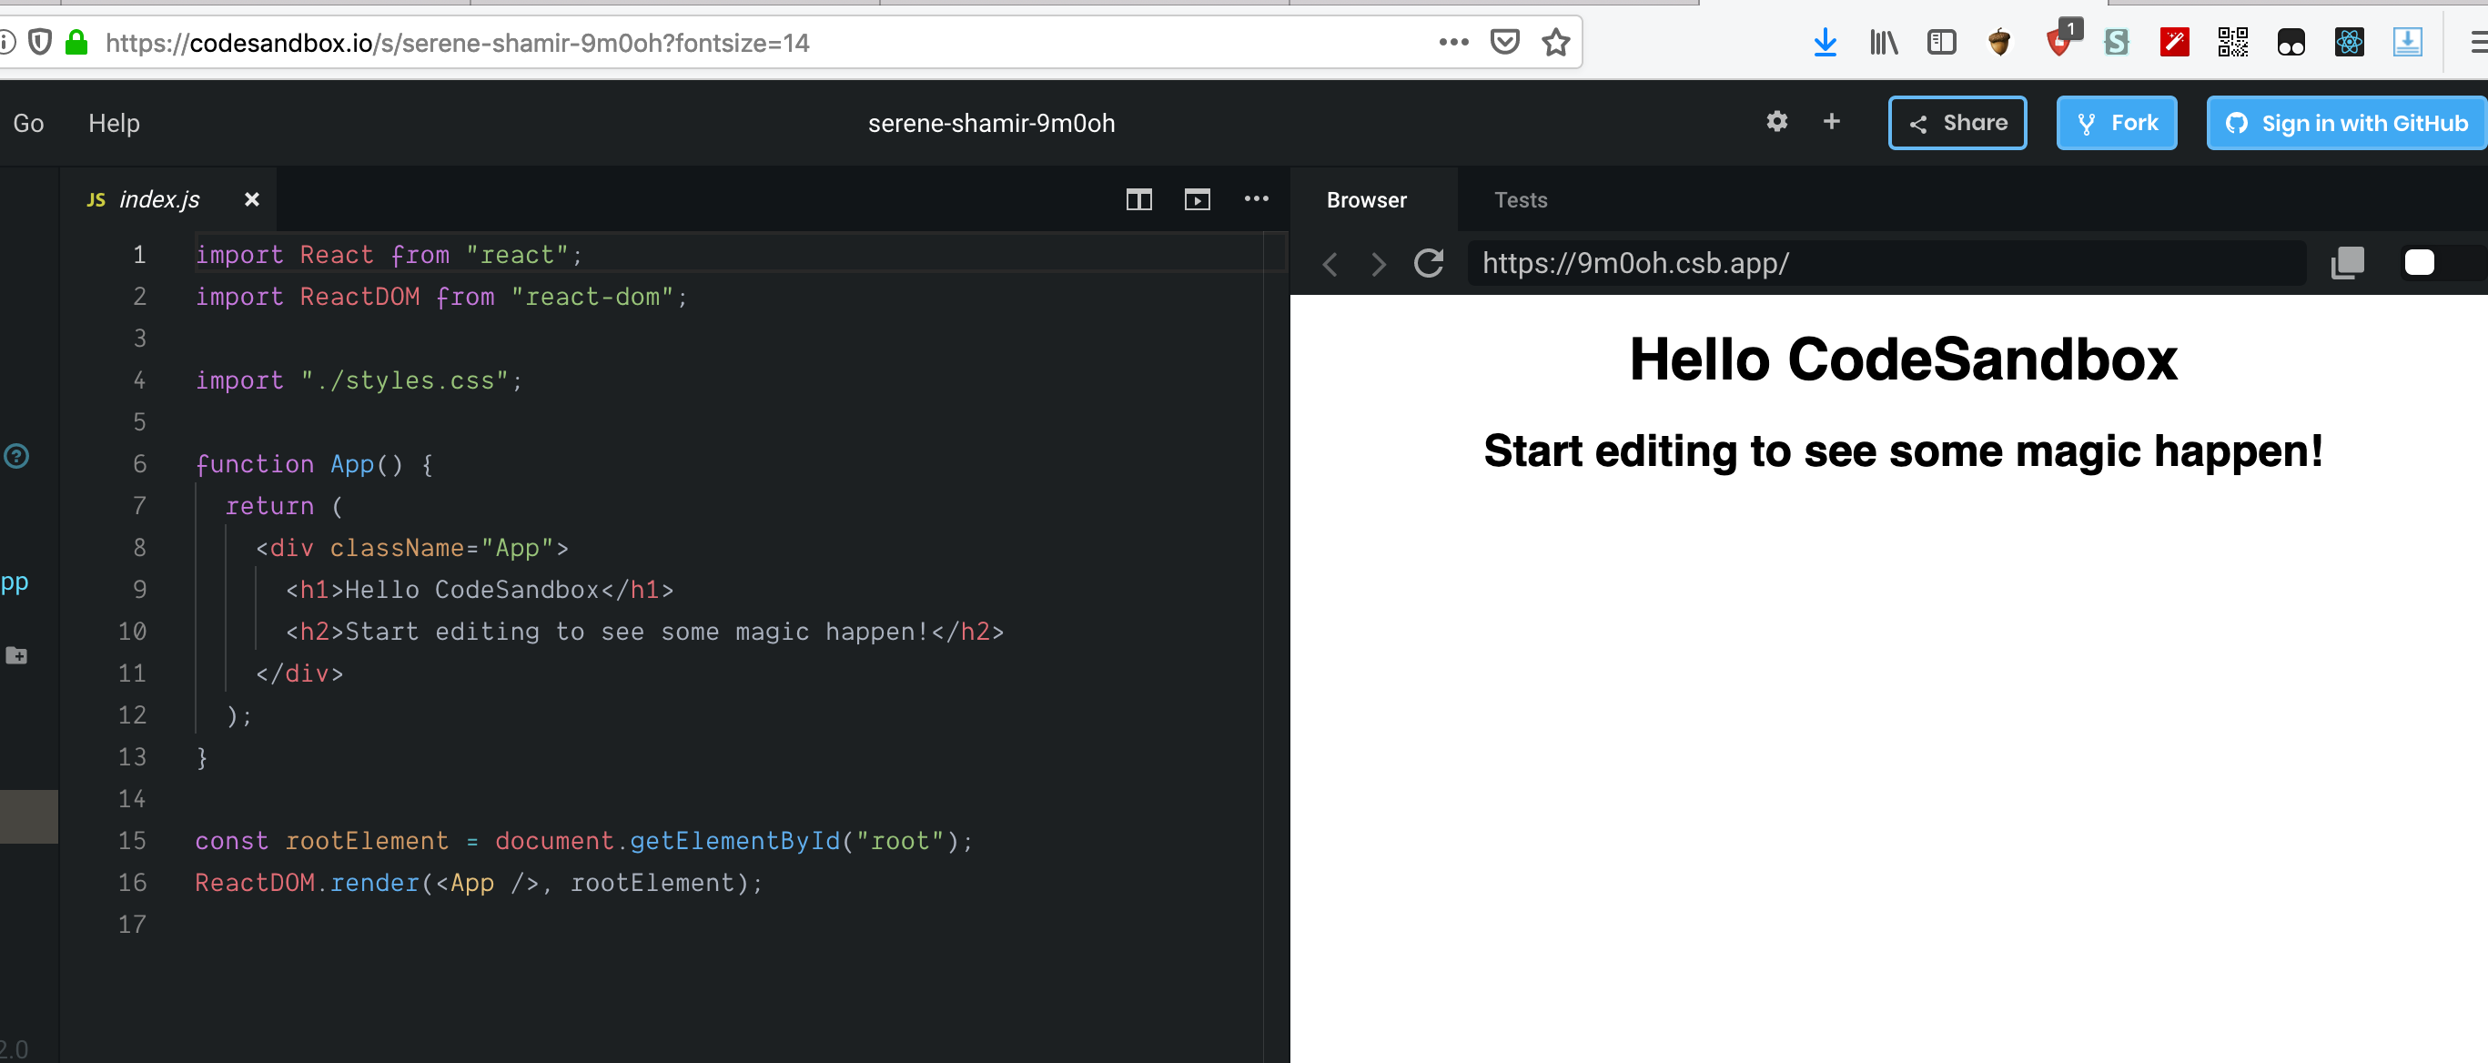
Task: Open the Help menu
Action: pyautogui.click(x=114, y=124)
